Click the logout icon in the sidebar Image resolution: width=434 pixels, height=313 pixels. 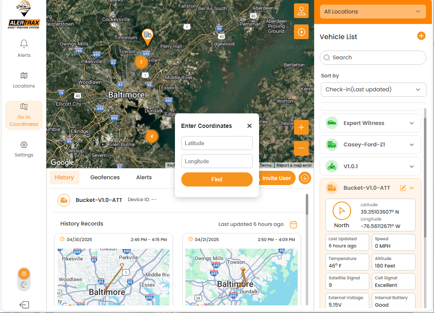click(24, 305)
